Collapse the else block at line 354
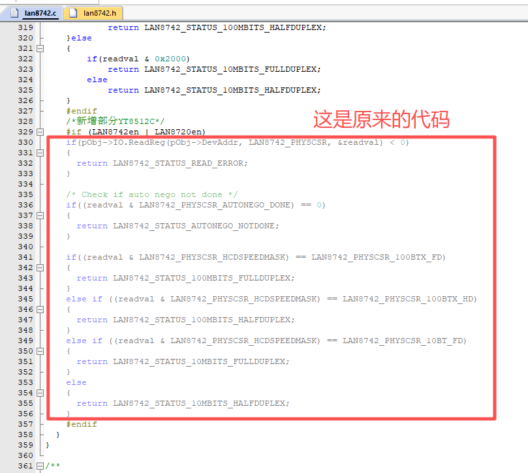The height and width of the screenshot is (473, 528). click(40, 393)
